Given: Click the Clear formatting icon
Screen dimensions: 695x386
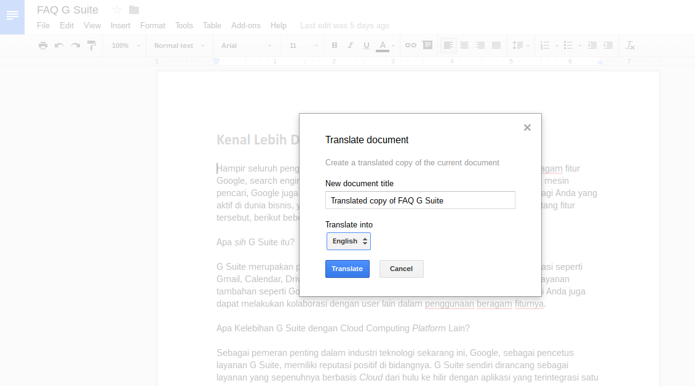Looking at the screenshot, I should 630,45.
